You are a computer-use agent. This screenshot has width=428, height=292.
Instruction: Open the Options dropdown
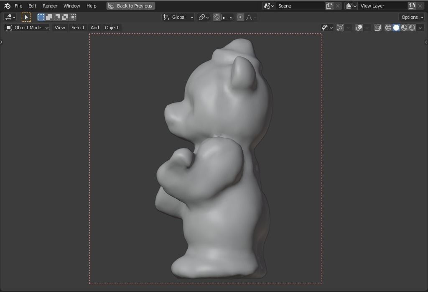click(x=412, y=17)
